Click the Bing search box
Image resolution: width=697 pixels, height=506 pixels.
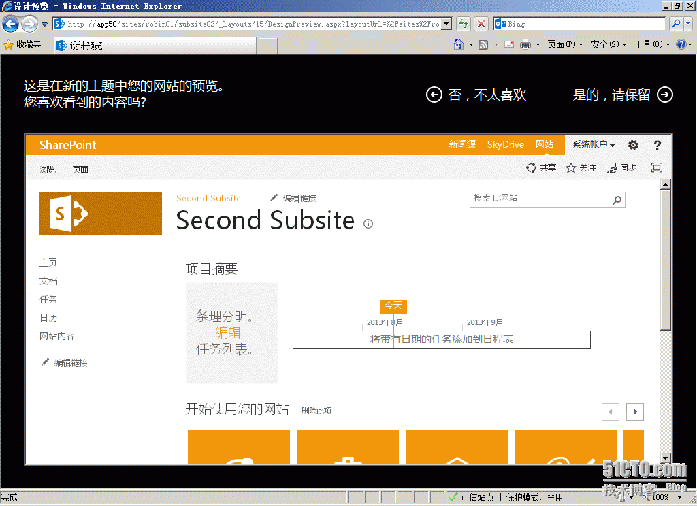point(579,24)
